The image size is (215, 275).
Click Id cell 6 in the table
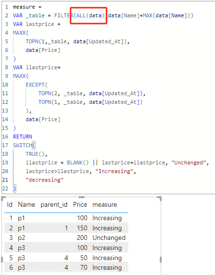[11, 267]
